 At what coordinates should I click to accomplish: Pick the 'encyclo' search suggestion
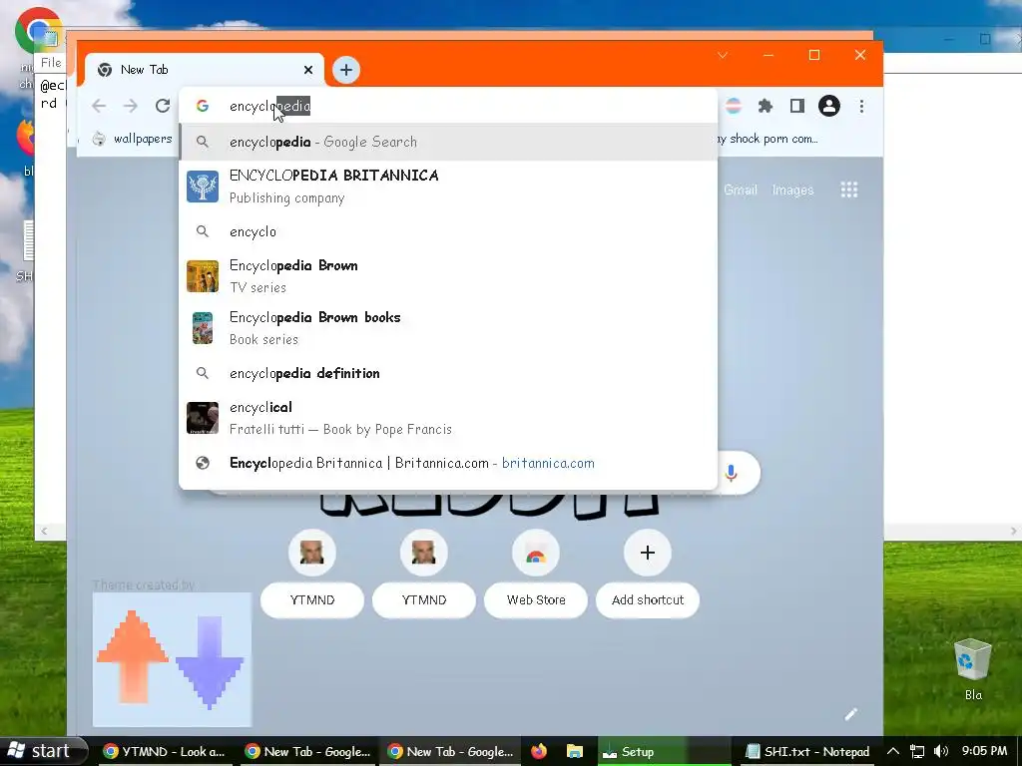pyautogui.click(x=448, y=231)
